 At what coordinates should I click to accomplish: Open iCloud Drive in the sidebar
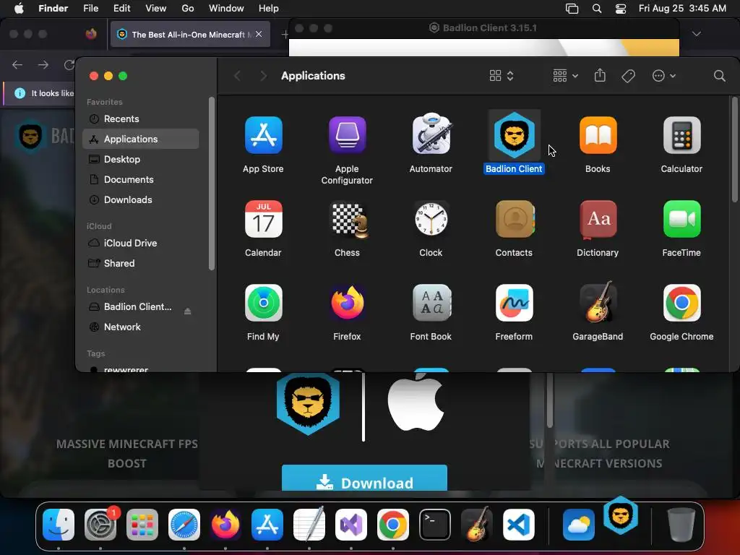[141, 244]
